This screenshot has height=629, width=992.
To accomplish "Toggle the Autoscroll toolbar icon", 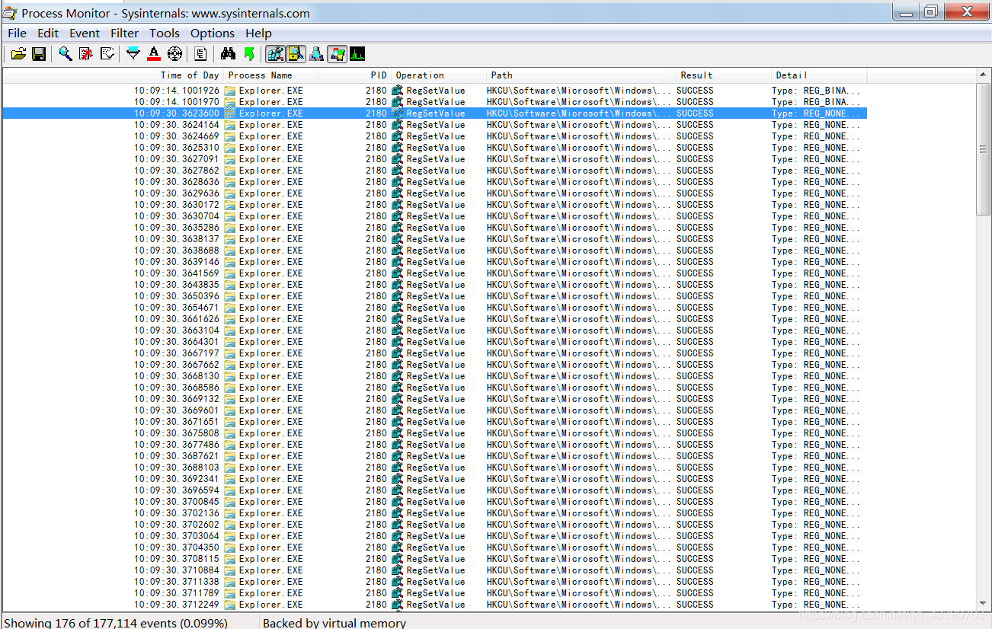I will [86, 53].
